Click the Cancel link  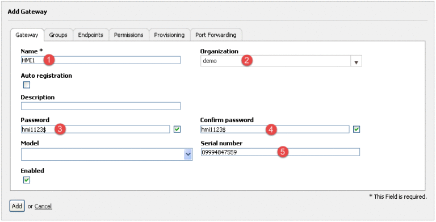[x=43, y=207]
